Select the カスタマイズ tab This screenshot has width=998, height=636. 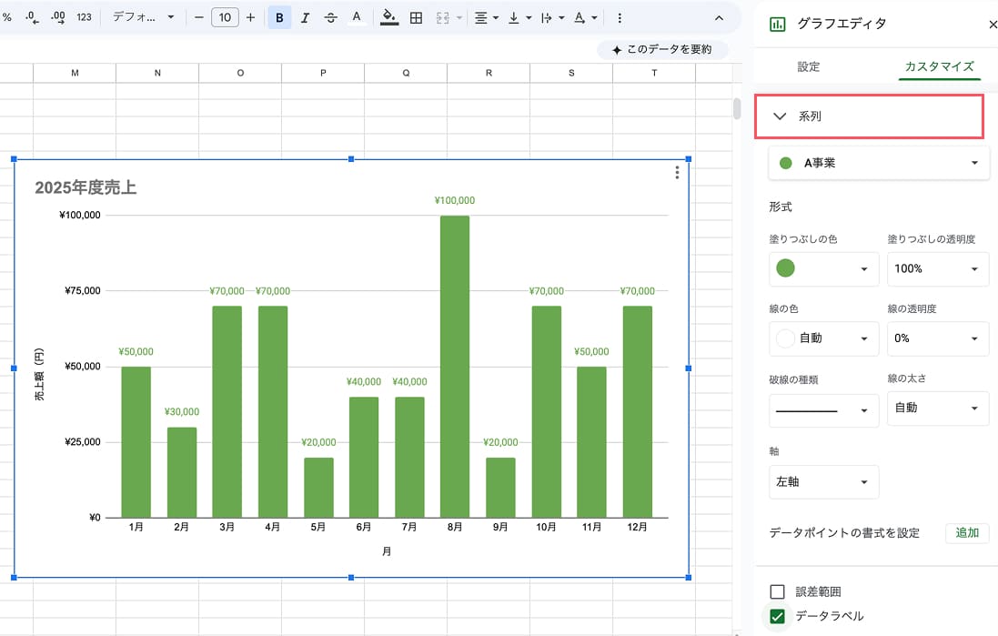click(x=939, y=66)
